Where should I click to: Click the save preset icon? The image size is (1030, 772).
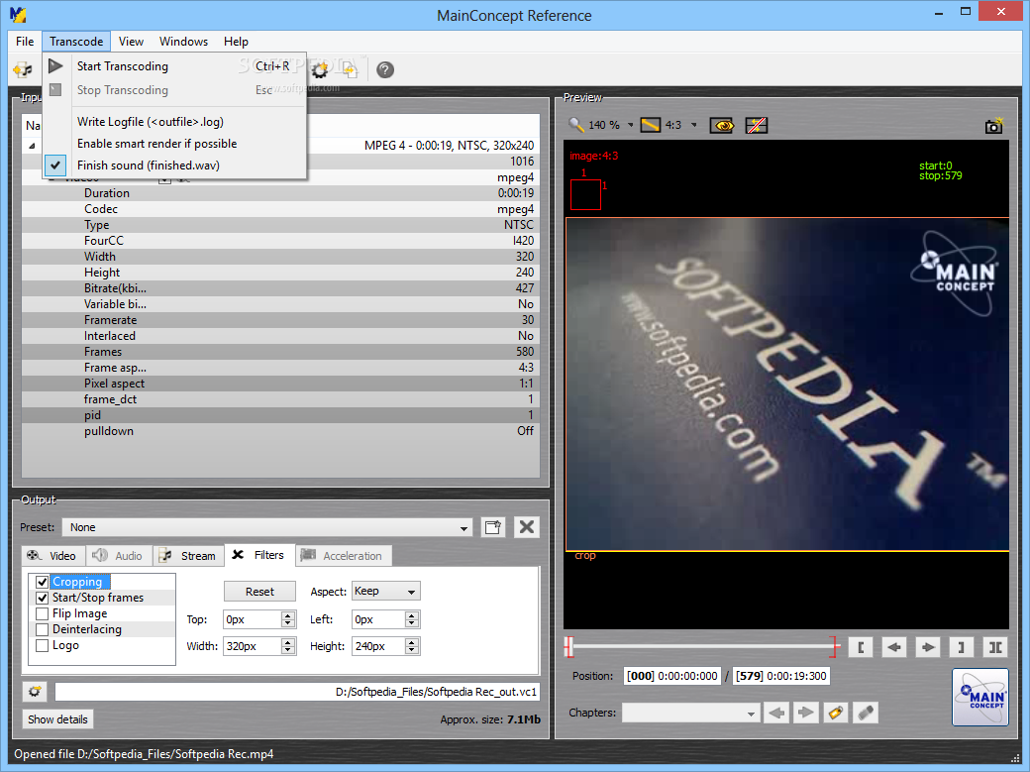(x=492, y=526)
